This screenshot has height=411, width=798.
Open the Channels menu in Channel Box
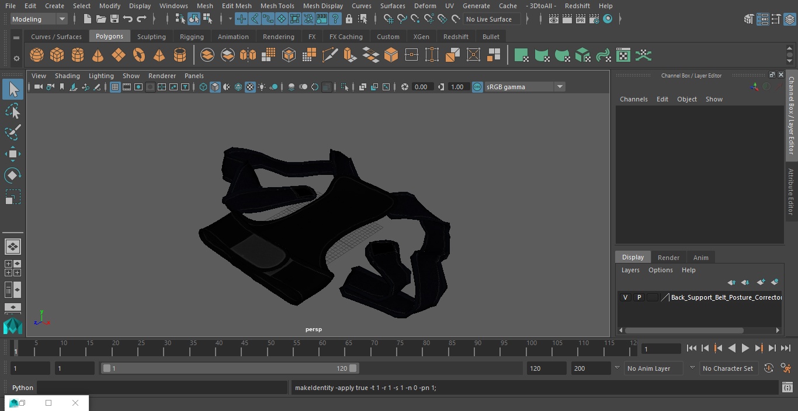(634, 99)
